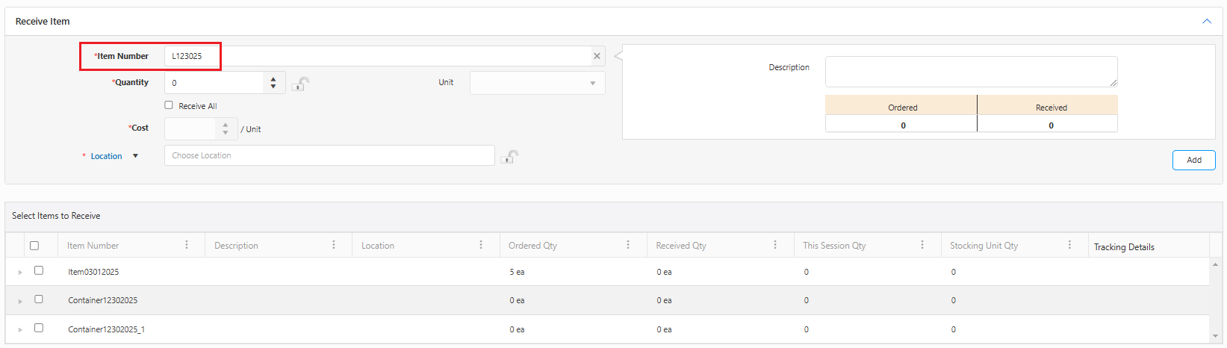Open the Item Number column options menu

click(x=187, y=245)
